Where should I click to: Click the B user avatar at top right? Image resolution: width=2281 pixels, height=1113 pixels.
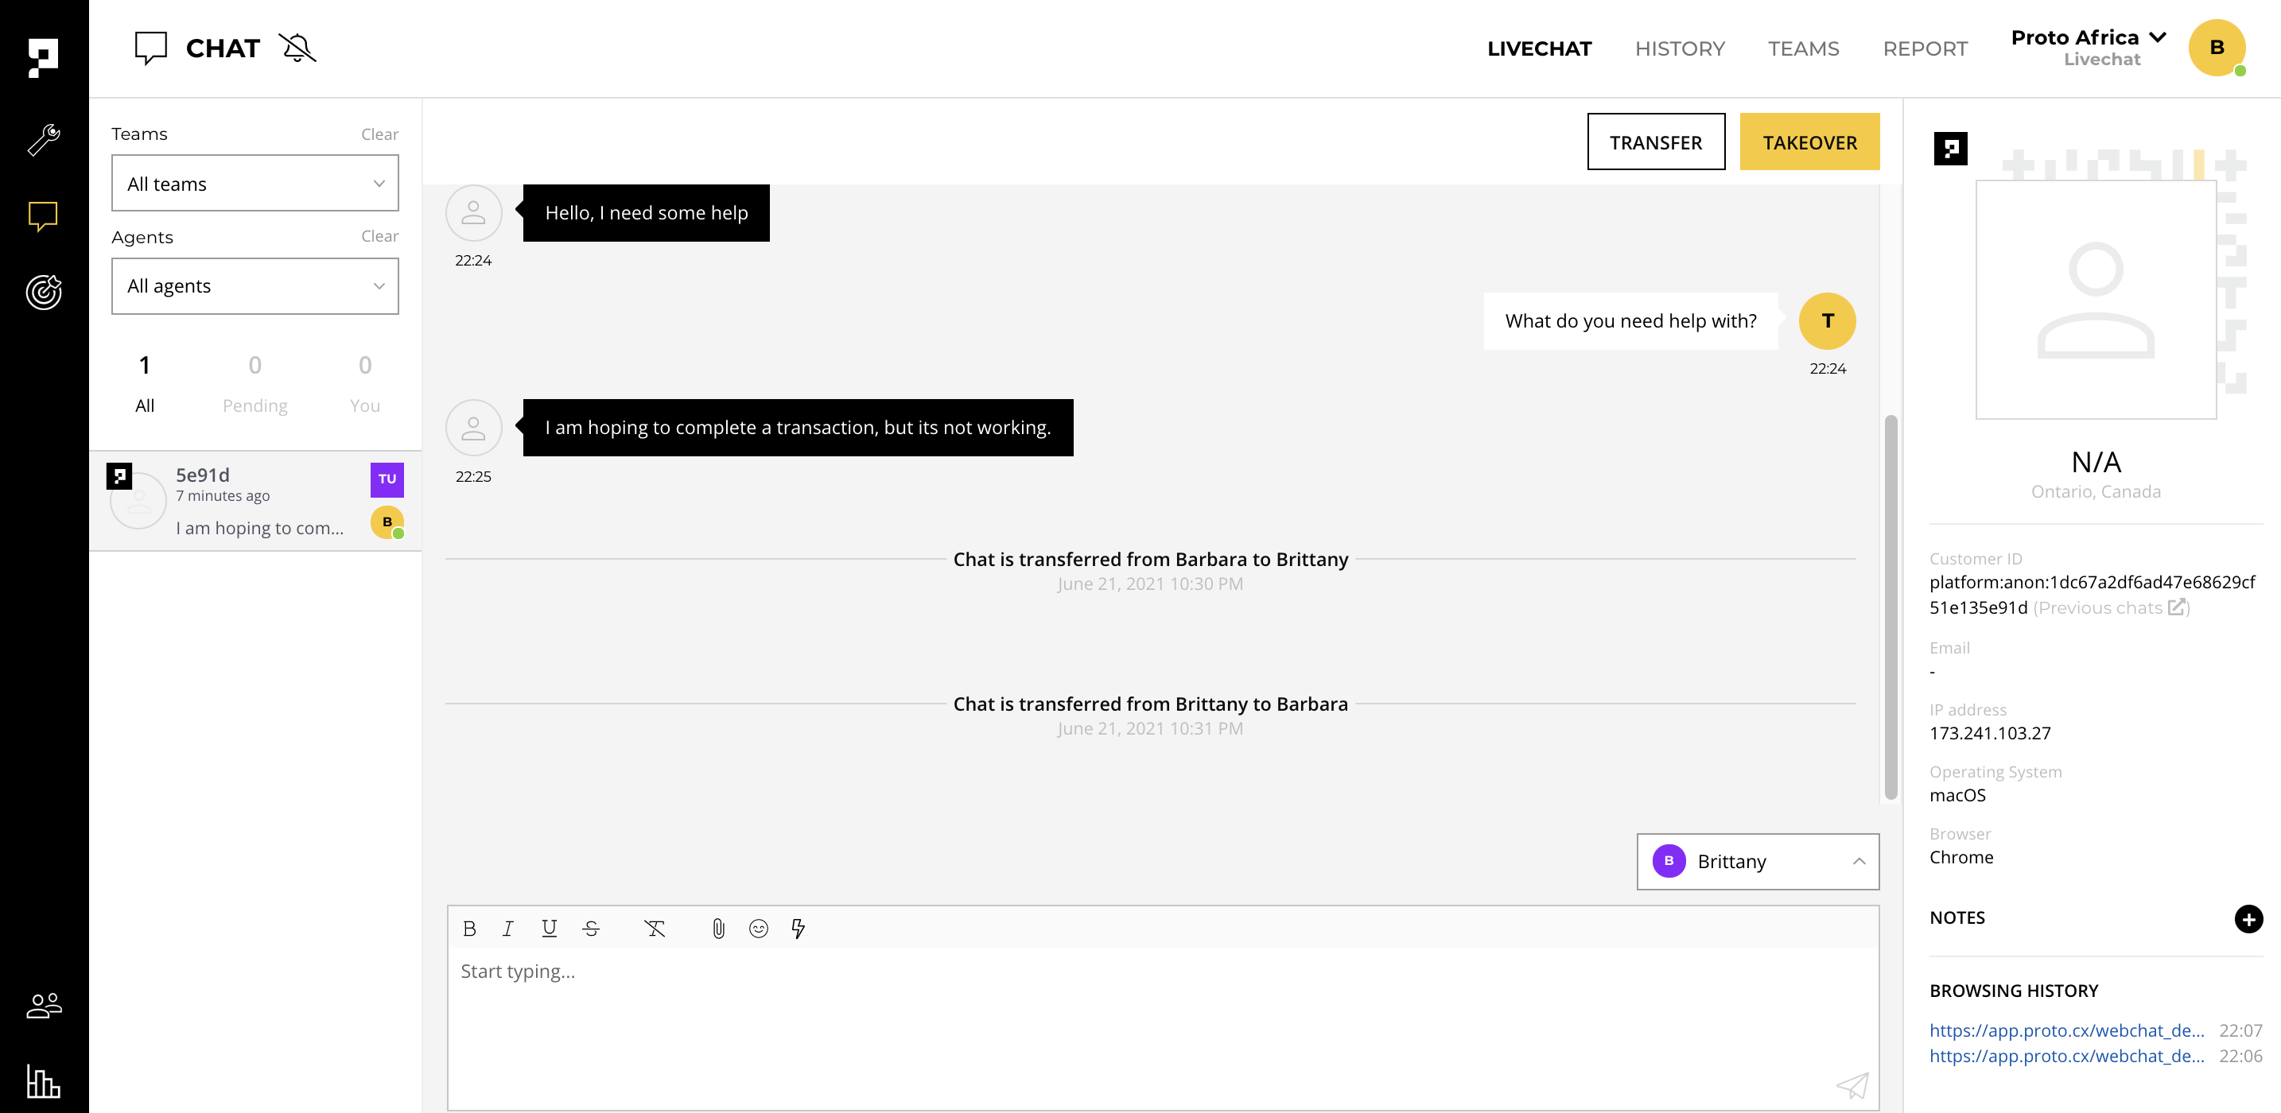[x=2217, y=48]
